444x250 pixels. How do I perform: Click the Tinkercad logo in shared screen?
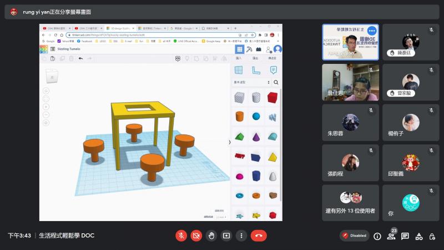(44, 49)
